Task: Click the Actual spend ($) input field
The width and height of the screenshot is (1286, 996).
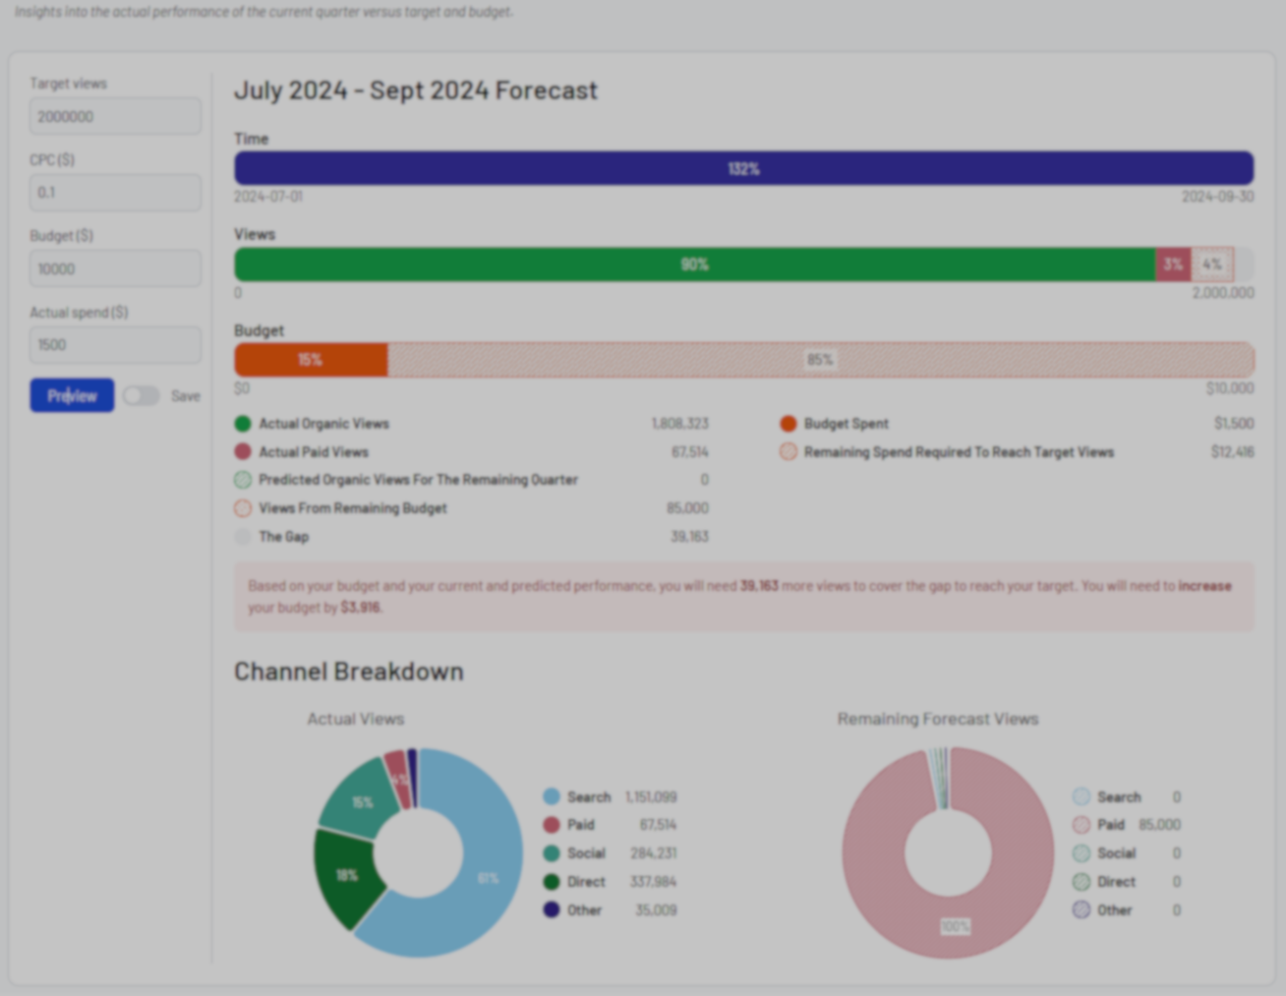Action: pos(115,345)
